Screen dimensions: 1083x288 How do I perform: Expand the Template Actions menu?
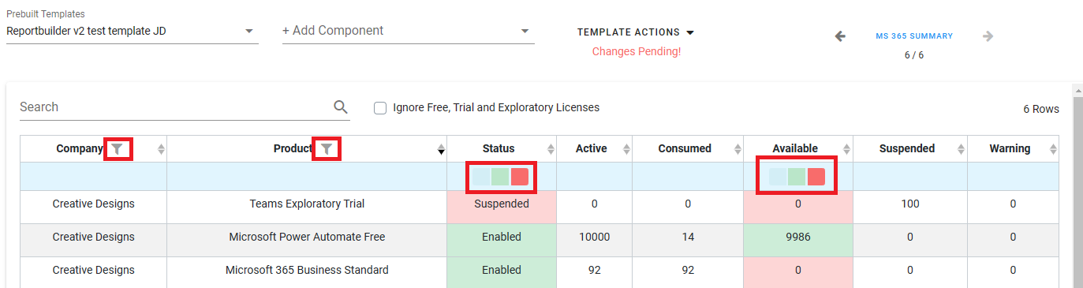point(636,32)
